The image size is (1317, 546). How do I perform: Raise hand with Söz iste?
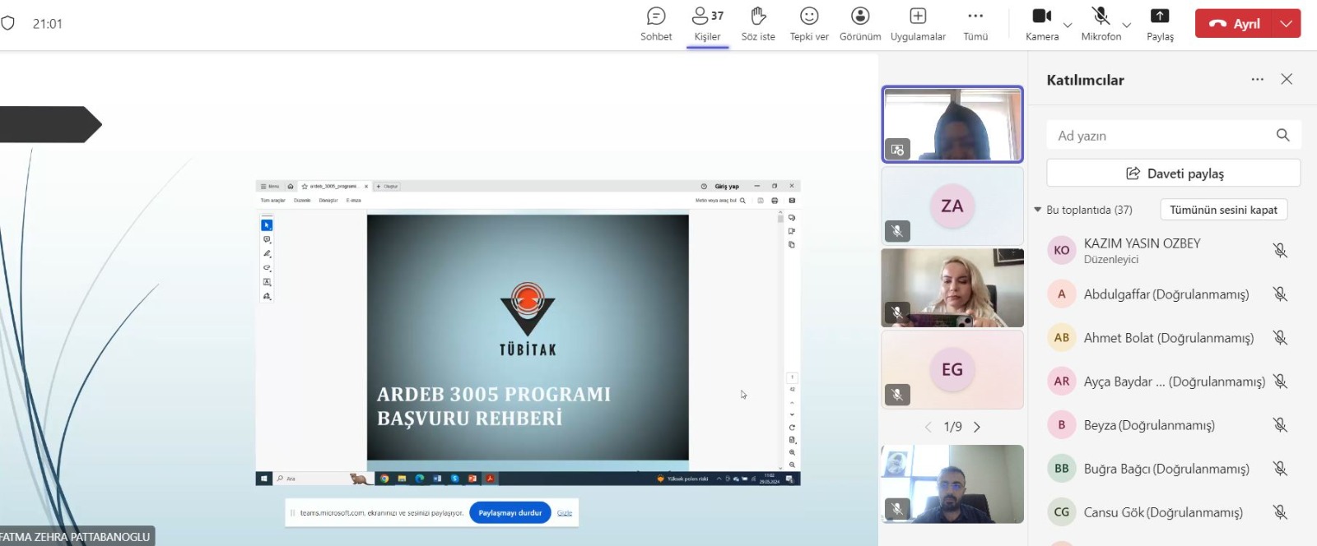[x=757, y=24]
